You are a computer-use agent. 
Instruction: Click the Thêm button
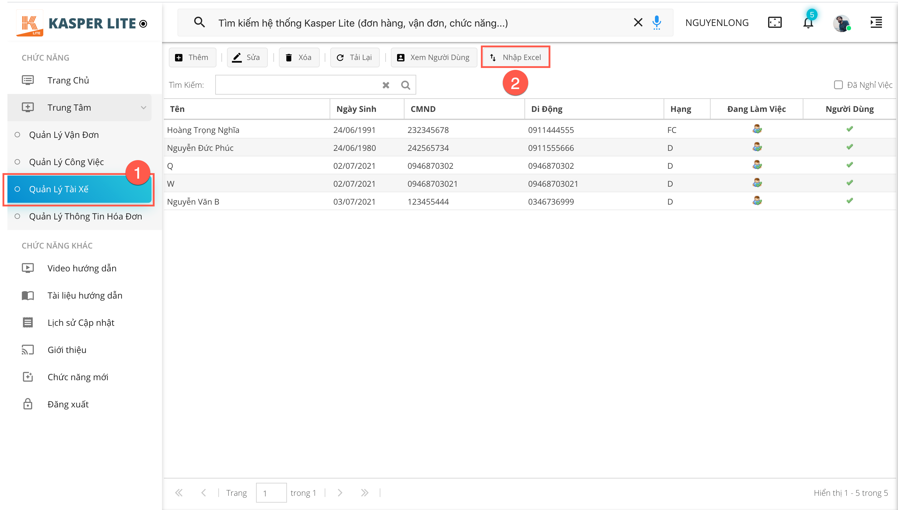[x=192, y=57]
